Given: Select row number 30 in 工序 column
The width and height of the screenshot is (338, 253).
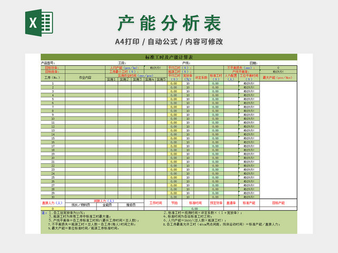Looking at the screenshot, I should click(53, 197).
